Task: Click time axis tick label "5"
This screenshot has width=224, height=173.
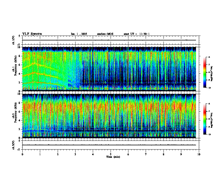Action: [x=111, y=154]
